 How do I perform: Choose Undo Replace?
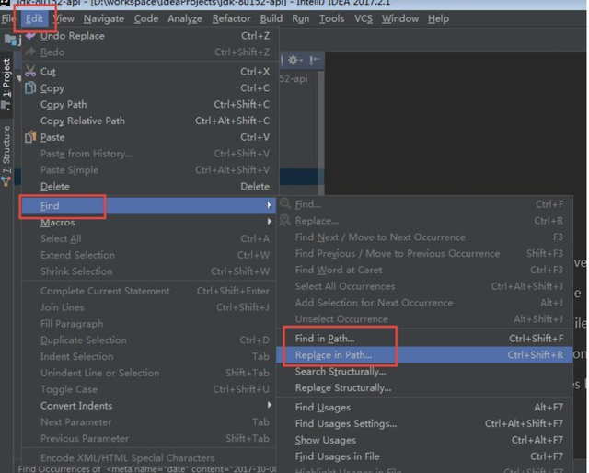coord(149,36)
